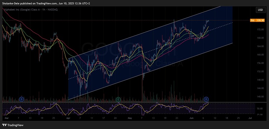Click the 24 date axis label
This screenshot has width=269, height=129.
coord(115,118)
